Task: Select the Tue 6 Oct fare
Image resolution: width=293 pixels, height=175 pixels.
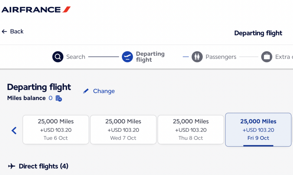Action: click(x=56, y=130)
